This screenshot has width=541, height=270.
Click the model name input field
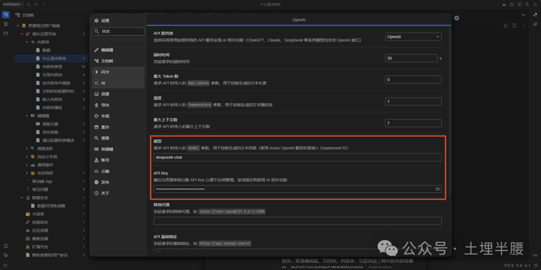pos(298,157)
